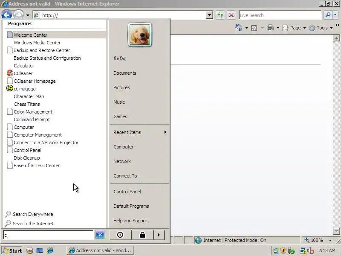Open Pictures from Start menu

121,87
